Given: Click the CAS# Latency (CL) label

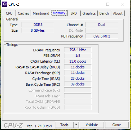Looking at the screenshot, I should pyautogui.click(x=45, y=62).
